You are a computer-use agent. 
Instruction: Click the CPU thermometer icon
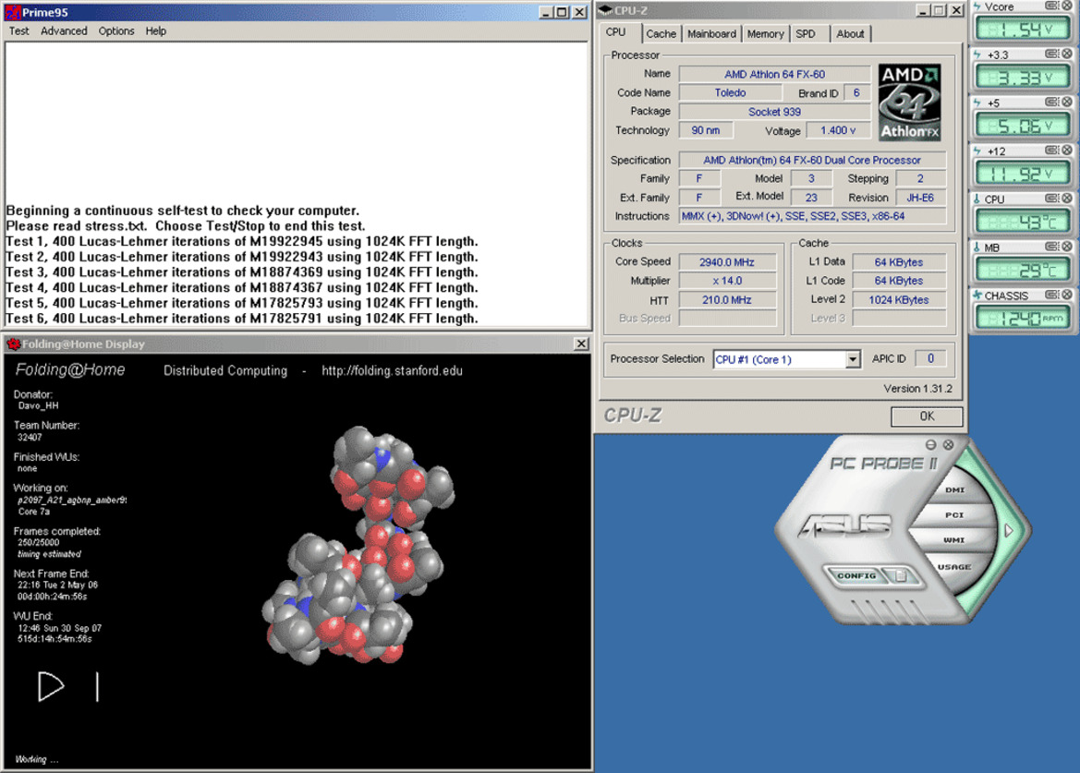pyautogui.click(x=977, y=199)
